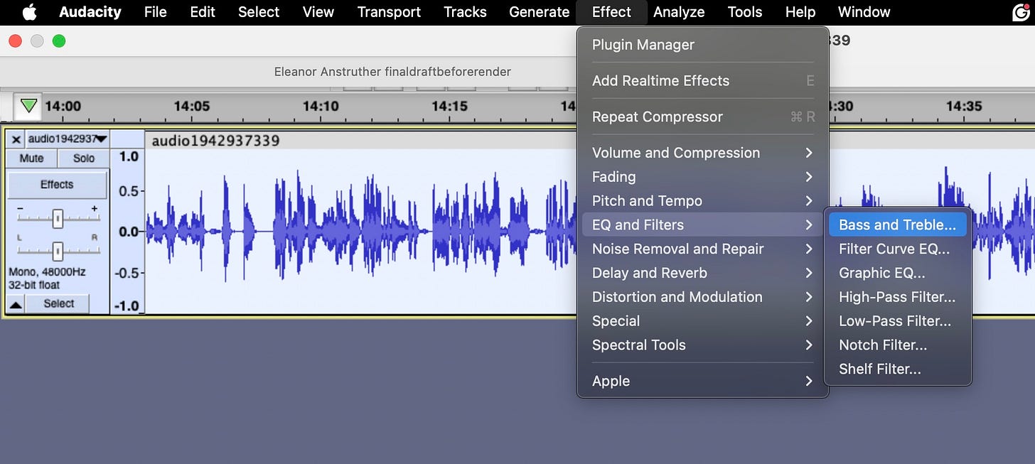Open the Apple system menu
This screenshot has width=1035, height=464.
pos(29,12)
